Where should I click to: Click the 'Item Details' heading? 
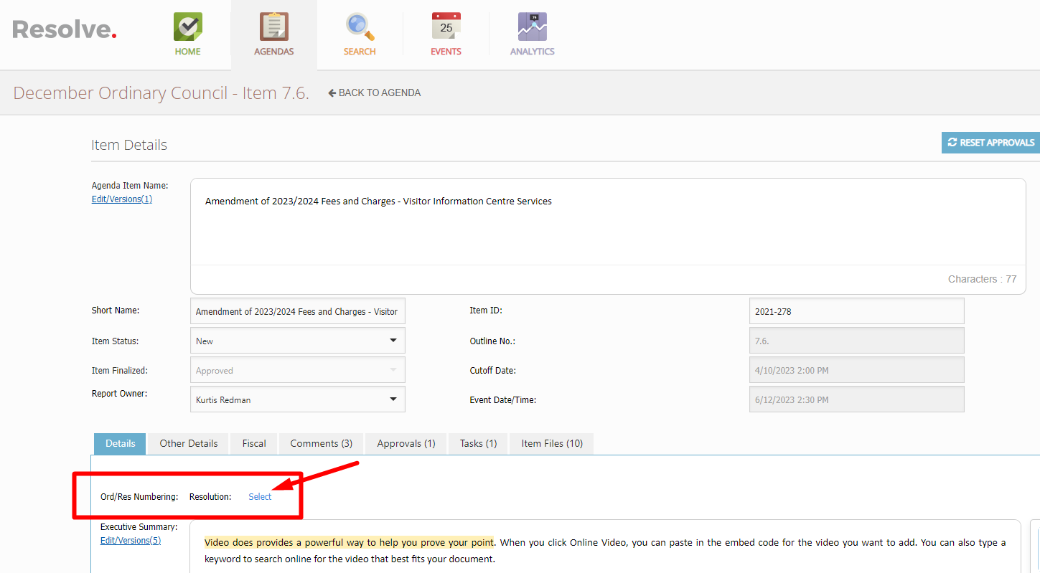tap(129, 145)
